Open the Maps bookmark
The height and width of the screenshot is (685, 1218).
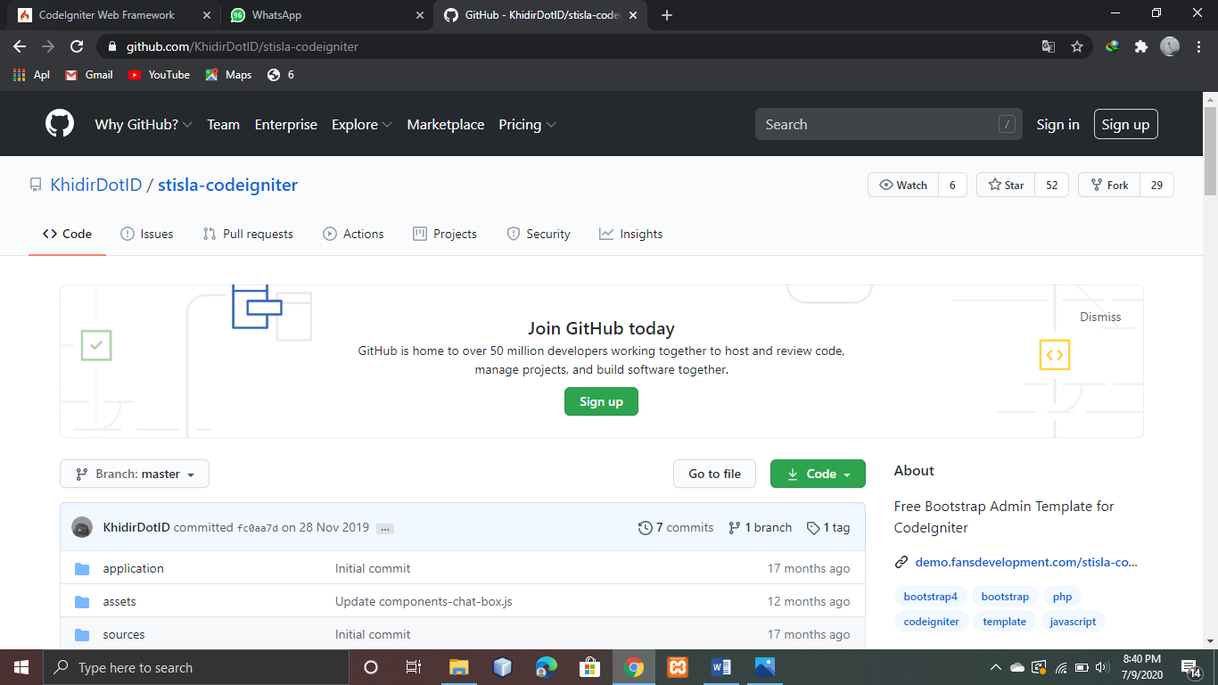click(x=228, y=75)
